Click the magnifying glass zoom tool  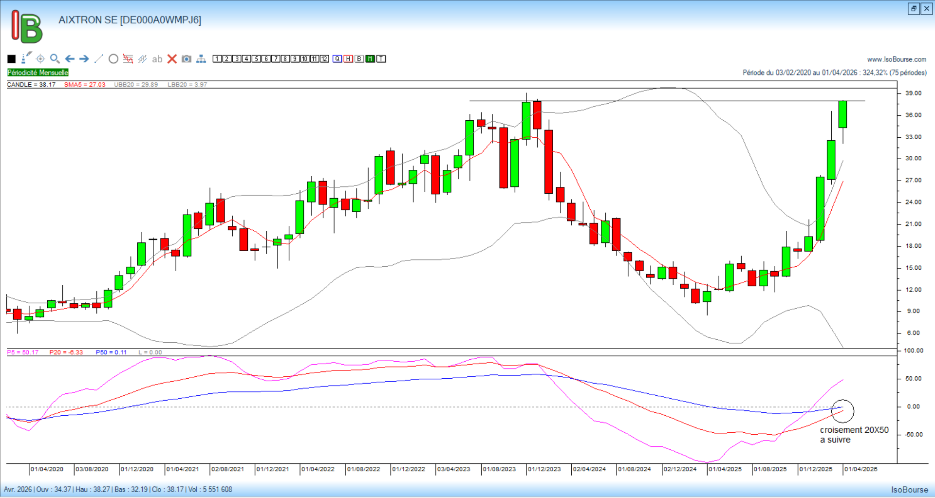click(x=55, y=59)
